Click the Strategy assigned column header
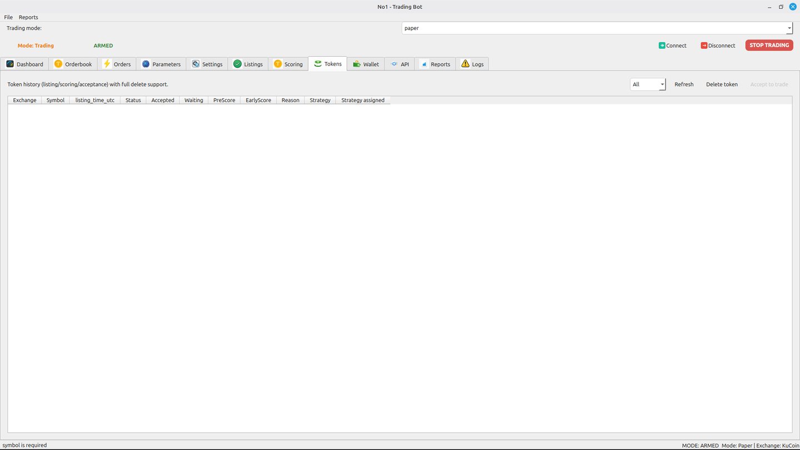This screenshot has width=800, height=450. [363, 100]
